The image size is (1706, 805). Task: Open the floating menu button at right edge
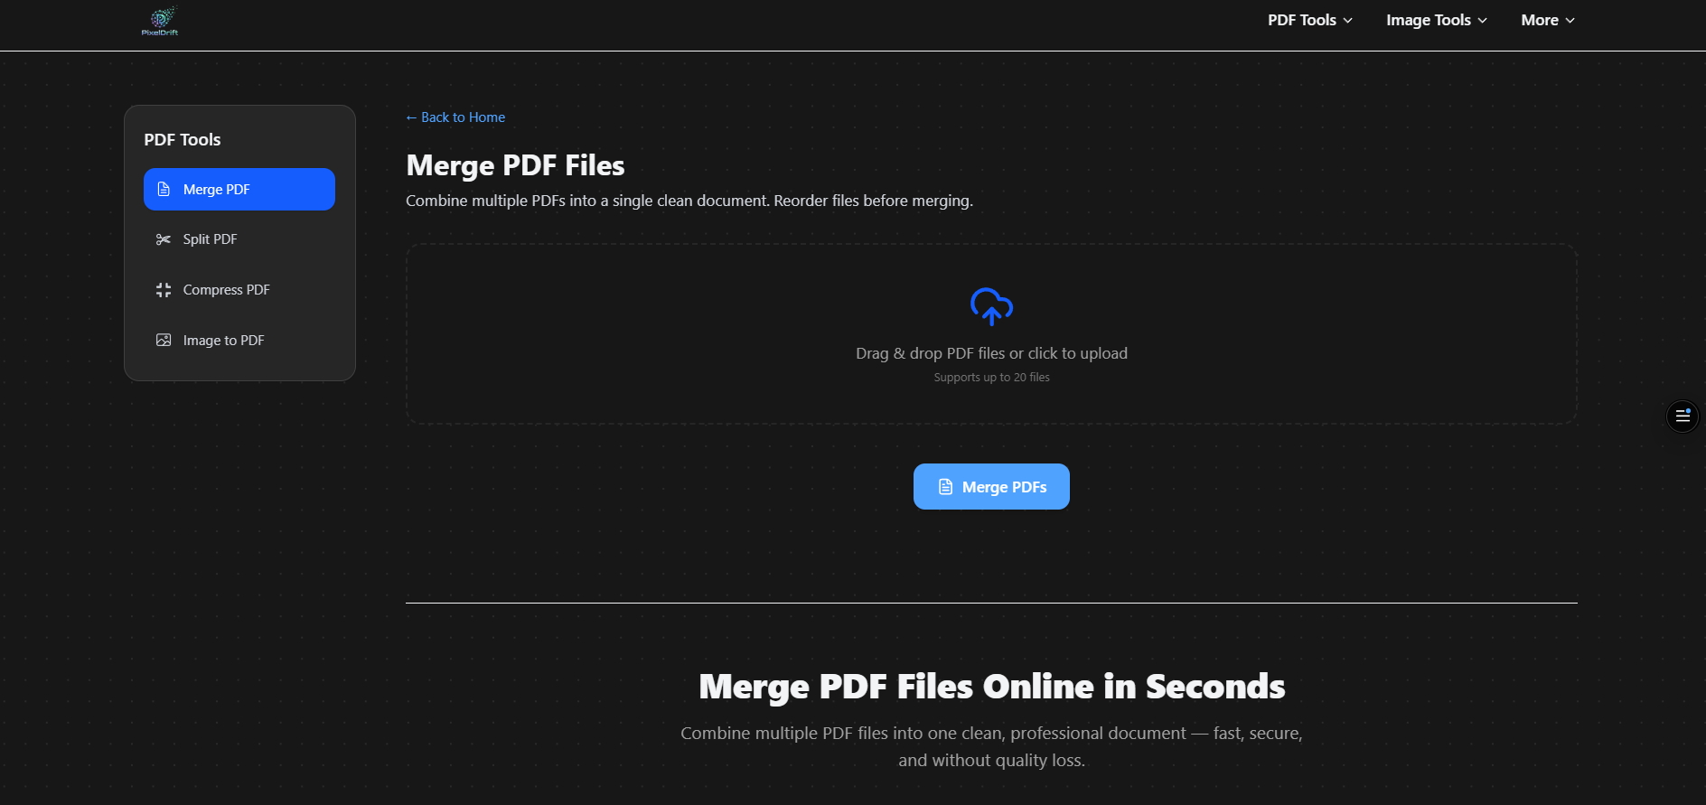pos(1683,417)
